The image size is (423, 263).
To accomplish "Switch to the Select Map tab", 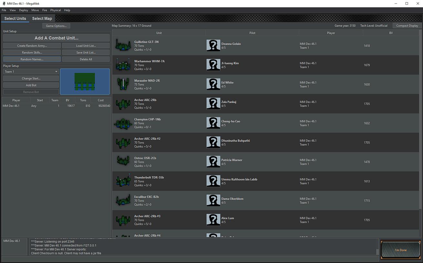I will 42,18.
